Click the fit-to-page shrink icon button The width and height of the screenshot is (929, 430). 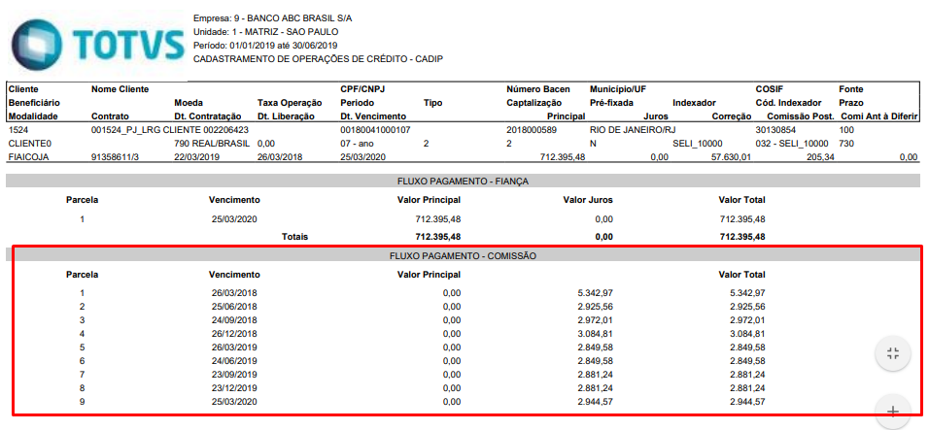point(893,354)
